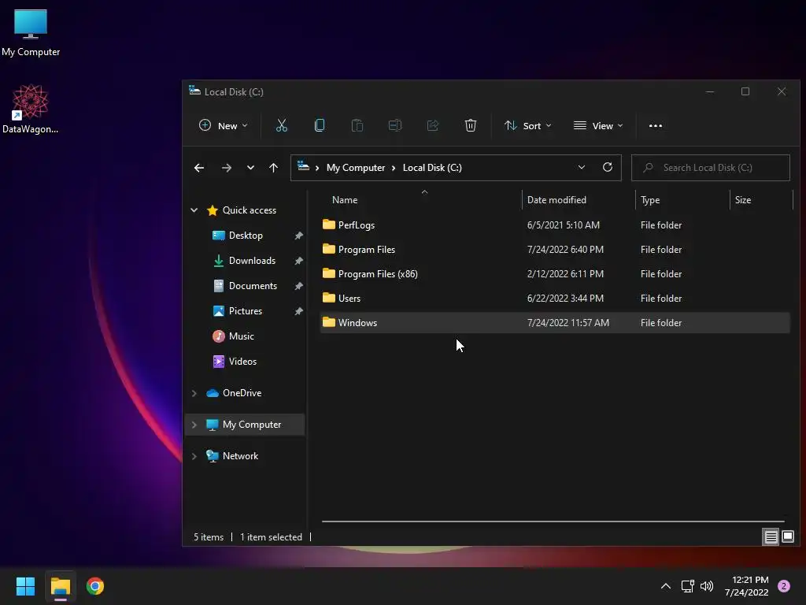Open the recent locations dropdown
Screen dimensions: 806x605
[250, 168]
